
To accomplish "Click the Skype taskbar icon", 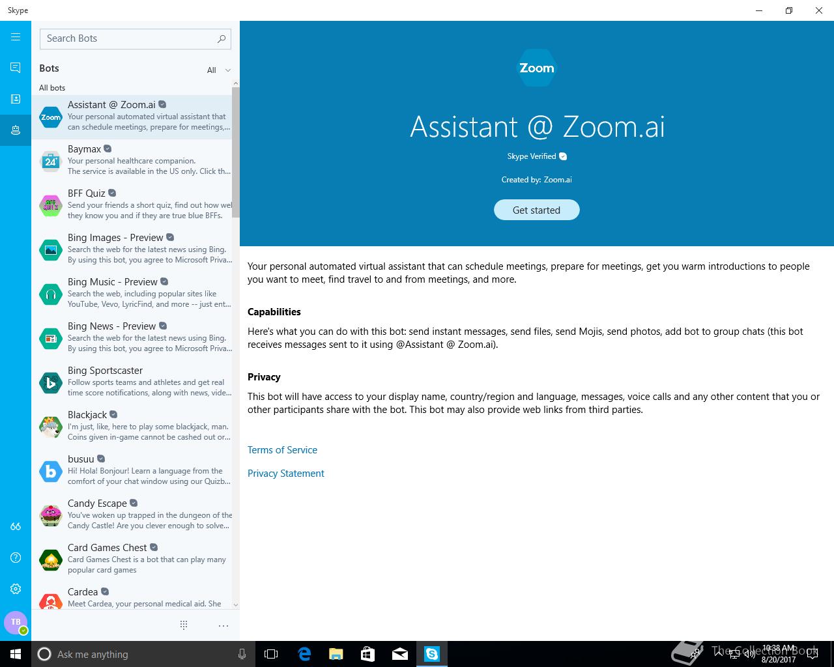I will (432, 654).
